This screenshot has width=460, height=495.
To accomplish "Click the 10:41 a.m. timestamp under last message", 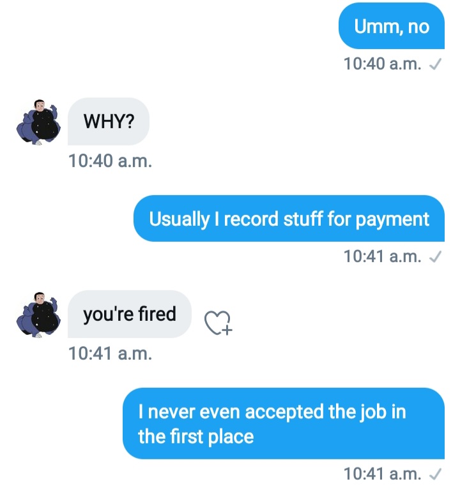I will tap(382, 474).
